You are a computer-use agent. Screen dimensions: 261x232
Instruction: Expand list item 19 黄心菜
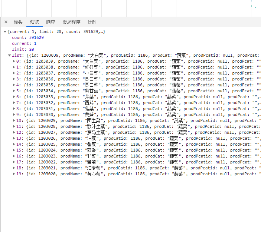click(14, 174)
